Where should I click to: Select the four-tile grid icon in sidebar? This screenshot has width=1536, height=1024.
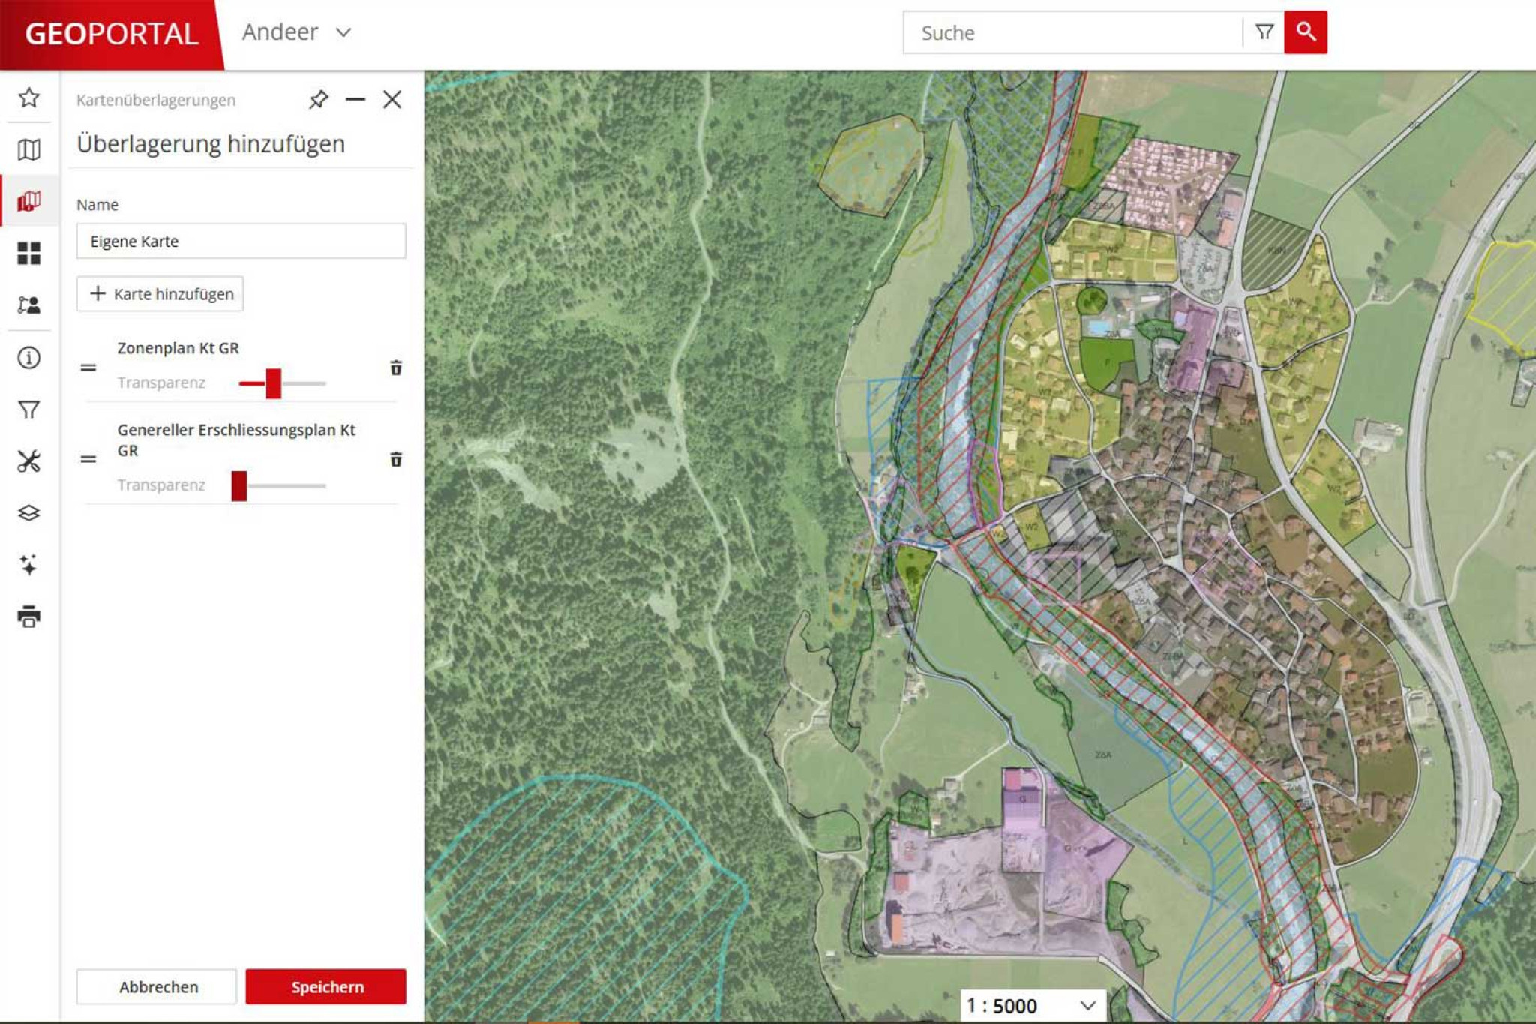point(29,254)
